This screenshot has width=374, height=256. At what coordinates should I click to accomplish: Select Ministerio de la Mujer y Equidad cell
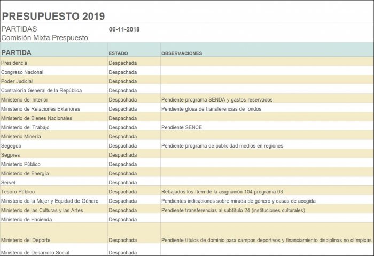(x=49, y=201)
